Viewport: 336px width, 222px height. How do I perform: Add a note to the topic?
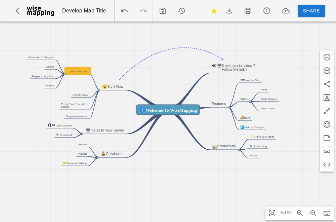click(327, 138)
